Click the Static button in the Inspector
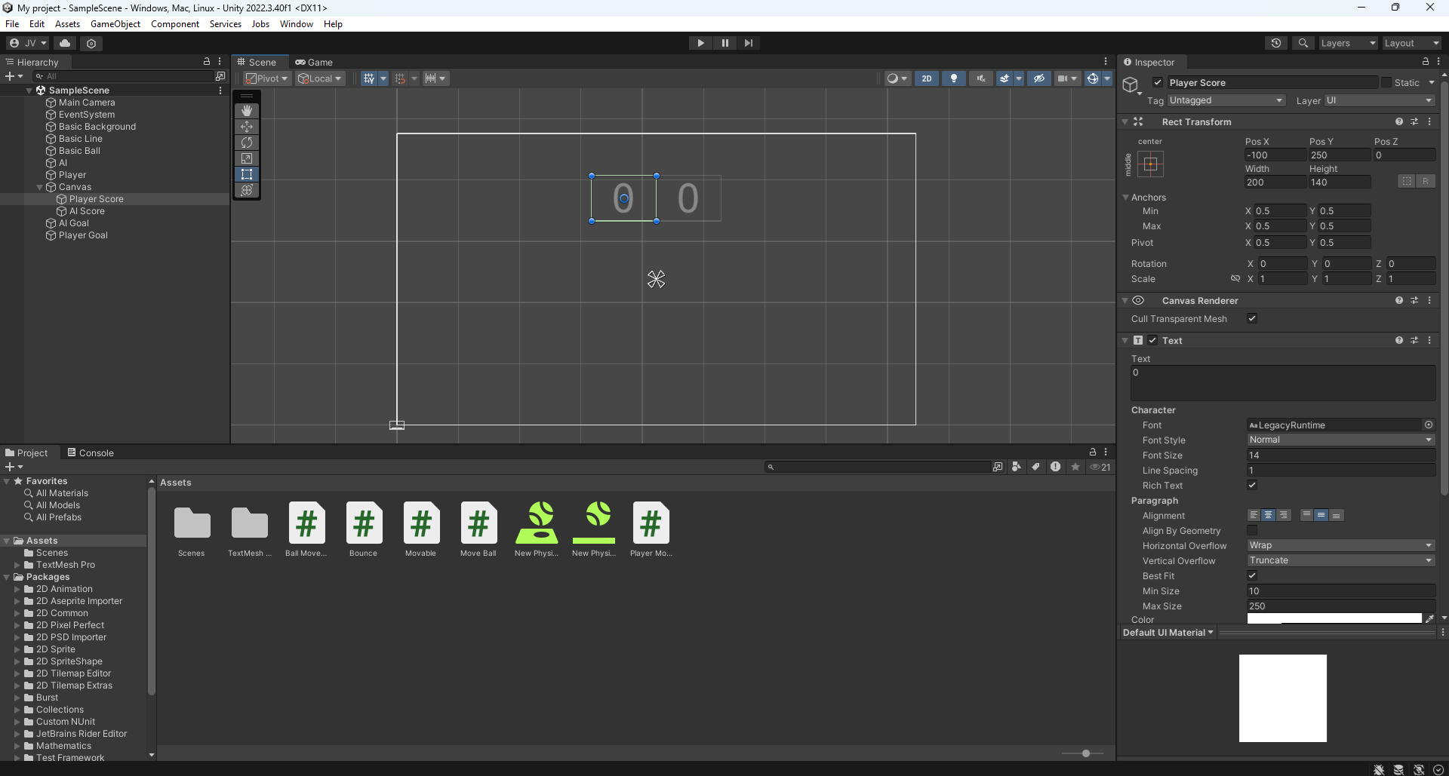 point(1408,82)
